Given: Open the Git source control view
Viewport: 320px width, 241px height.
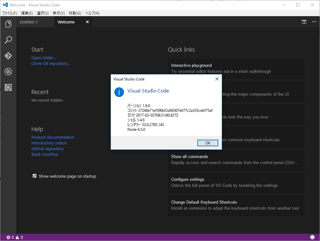Looking at the screenshot, I should tap(8, 56).
